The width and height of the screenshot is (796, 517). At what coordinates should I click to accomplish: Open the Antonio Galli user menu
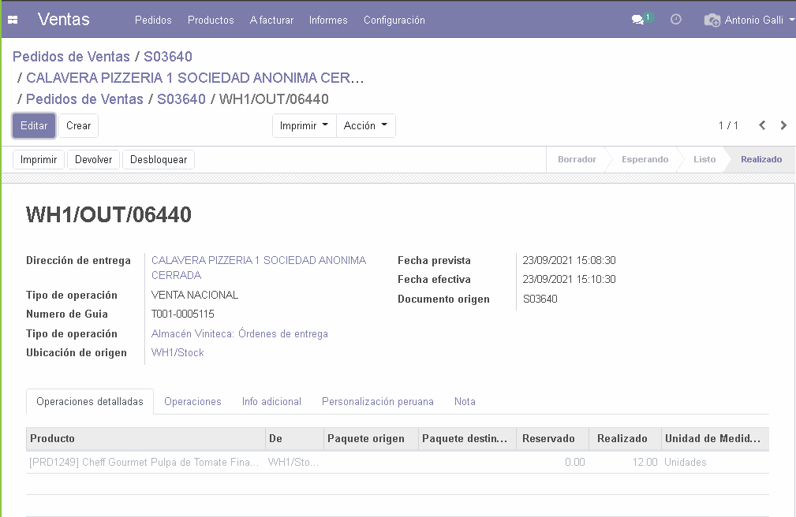click(754, 20)
